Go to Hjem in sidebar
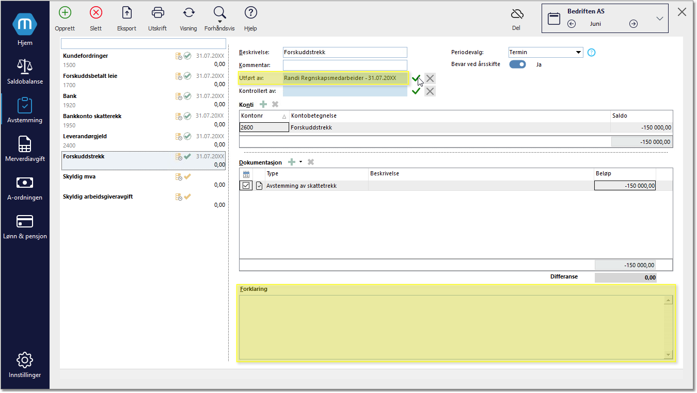Viewport: 697px width, 393px height. tap(25, 30)
